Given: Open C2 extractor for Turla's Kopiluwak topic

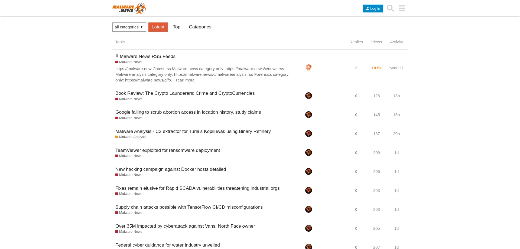Looking at the screenshot, I should [x=193, y=131].
